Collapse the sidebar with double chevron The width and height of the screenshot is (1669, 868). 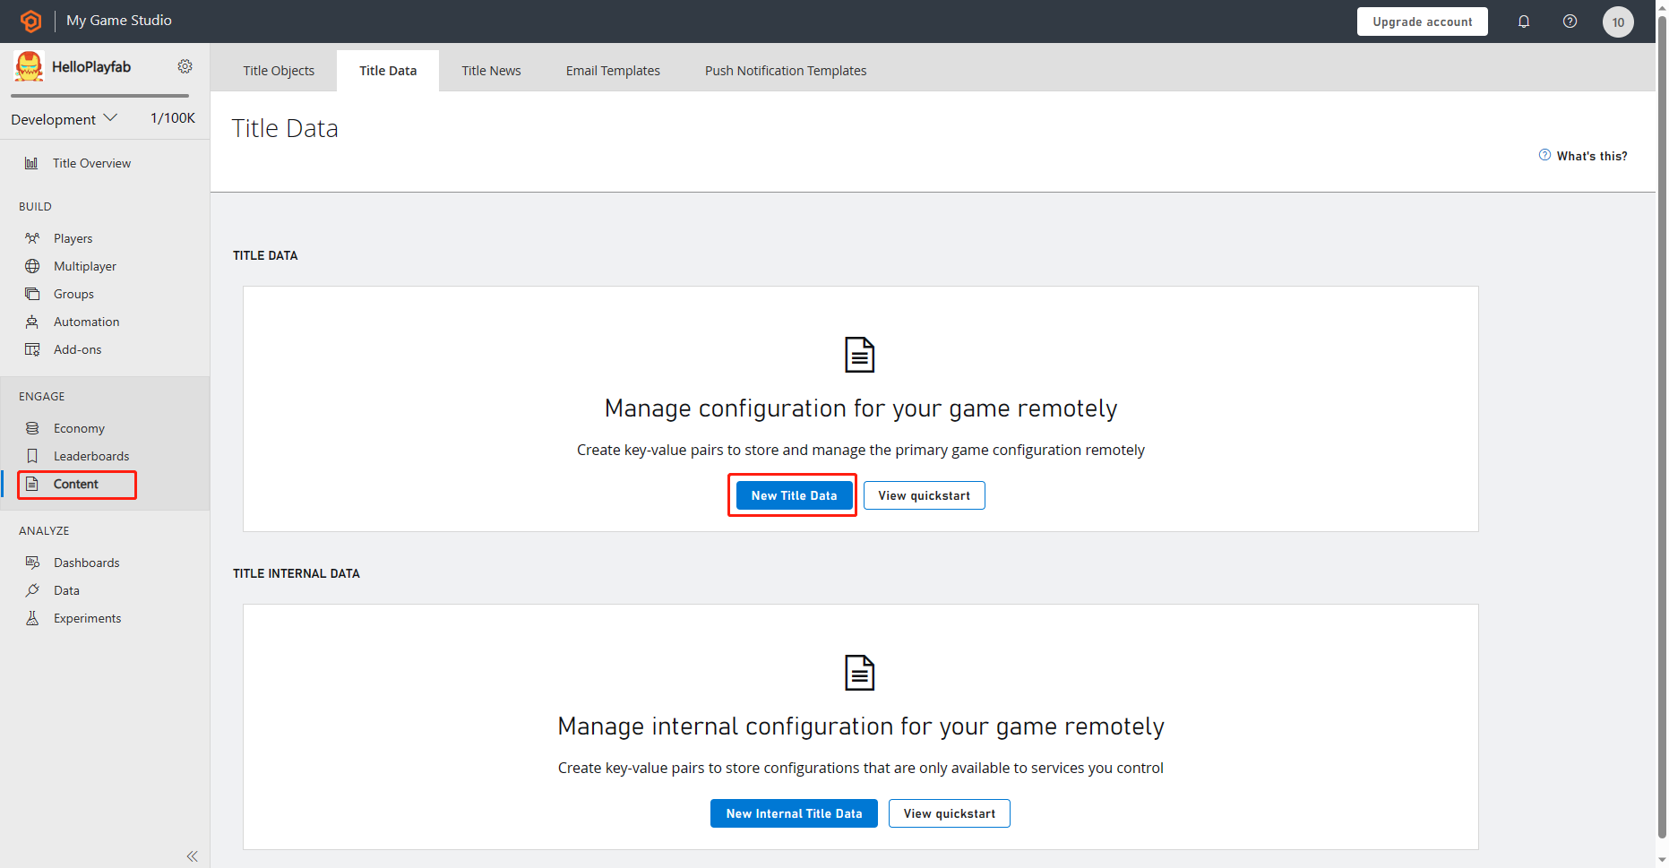coord(192,856)
